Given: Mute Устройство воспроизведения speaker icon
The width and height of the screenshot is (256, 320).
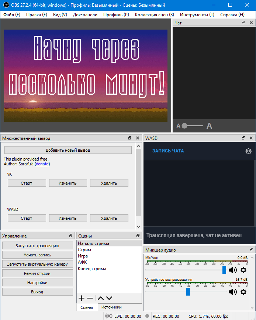Looking at the screenshot, I should (x=233, y=292).
